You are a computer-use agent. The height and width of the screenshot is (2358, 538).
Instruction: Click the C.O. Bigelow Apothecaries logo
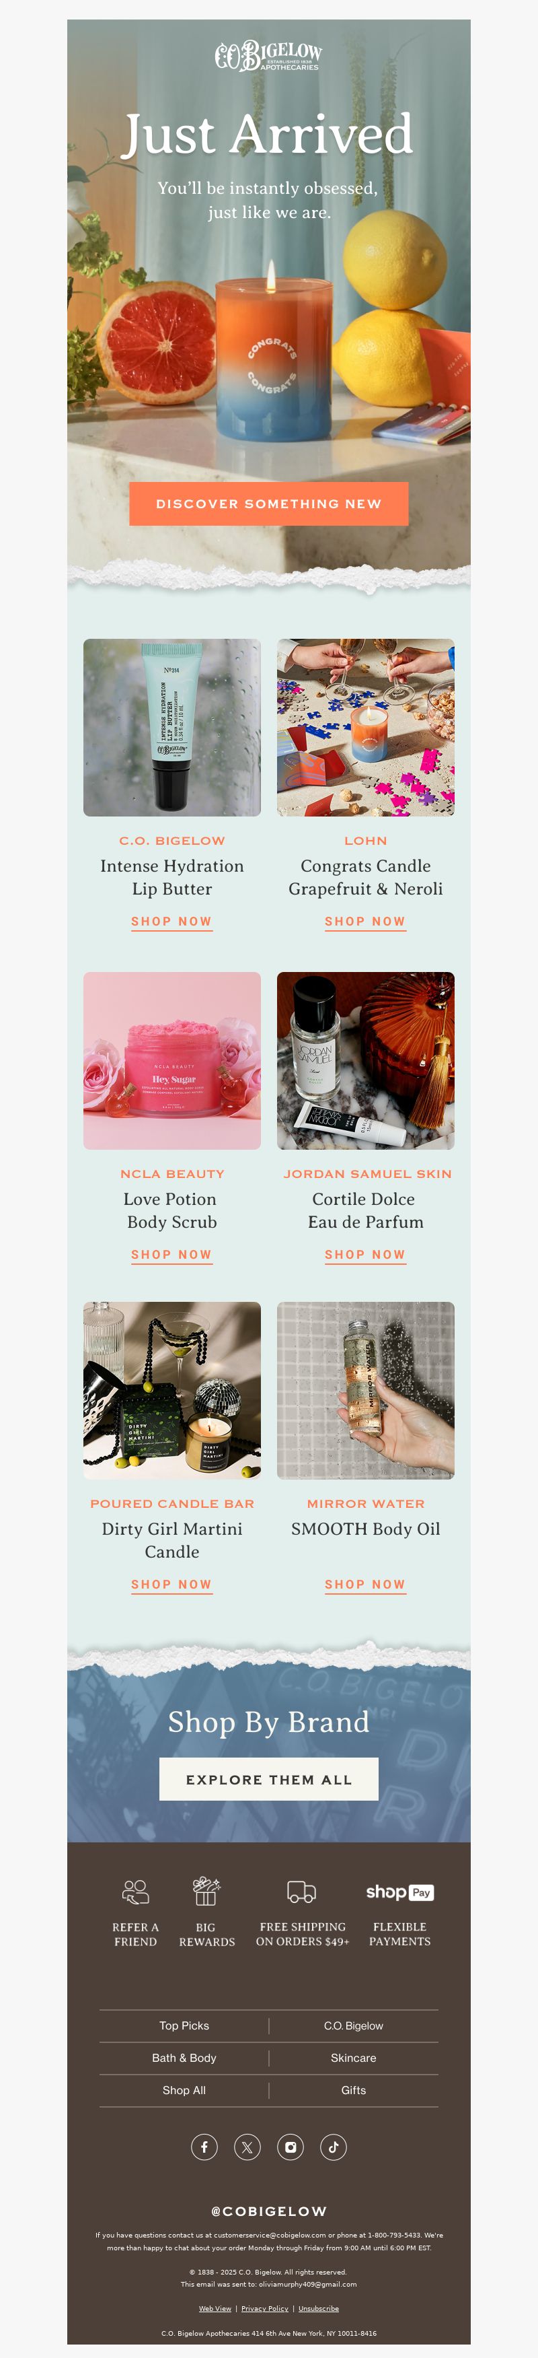[x=268, y=56]
